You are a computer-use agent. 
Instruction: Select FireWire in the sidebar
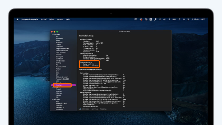(58, 55)
